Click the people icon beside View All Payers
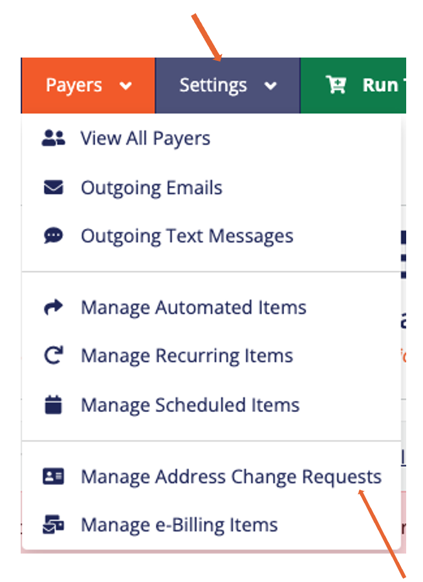Screen dimensions: 423x582 click(53, 138)
